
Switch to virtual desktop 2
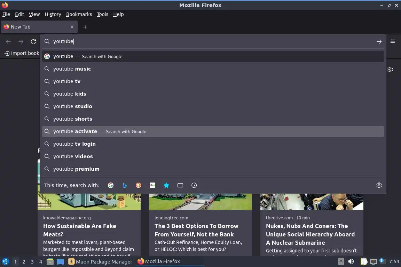tap(24, 262)
